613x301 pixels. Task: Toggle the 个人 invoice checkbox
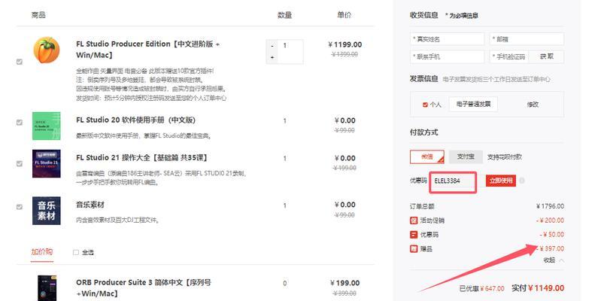click(x=426, y=105)
